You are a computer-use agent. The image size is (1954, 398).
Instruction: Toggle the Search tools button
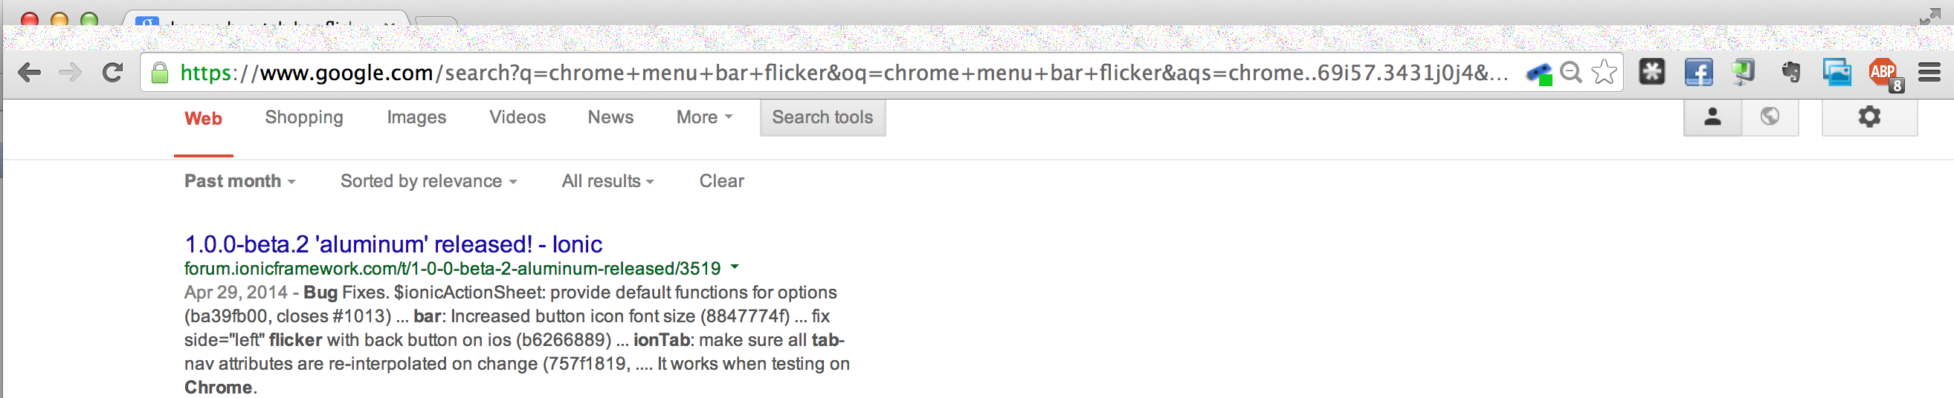click(822, 117)
